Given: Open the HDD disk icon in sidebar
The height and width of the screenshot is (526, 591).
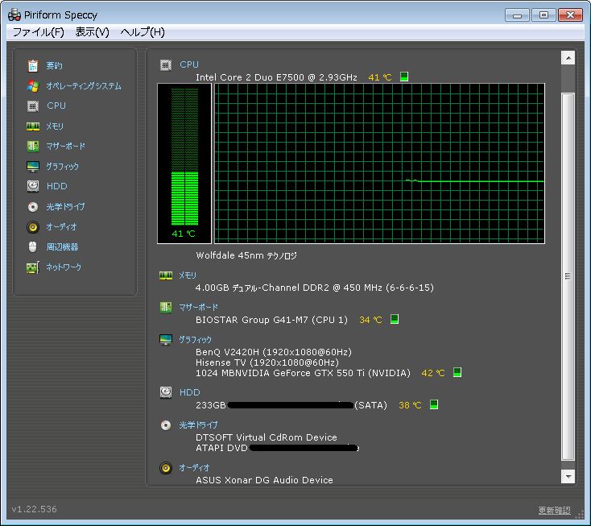Looking at the screenshot, I should pyautogui.click(x=33, y=186).
